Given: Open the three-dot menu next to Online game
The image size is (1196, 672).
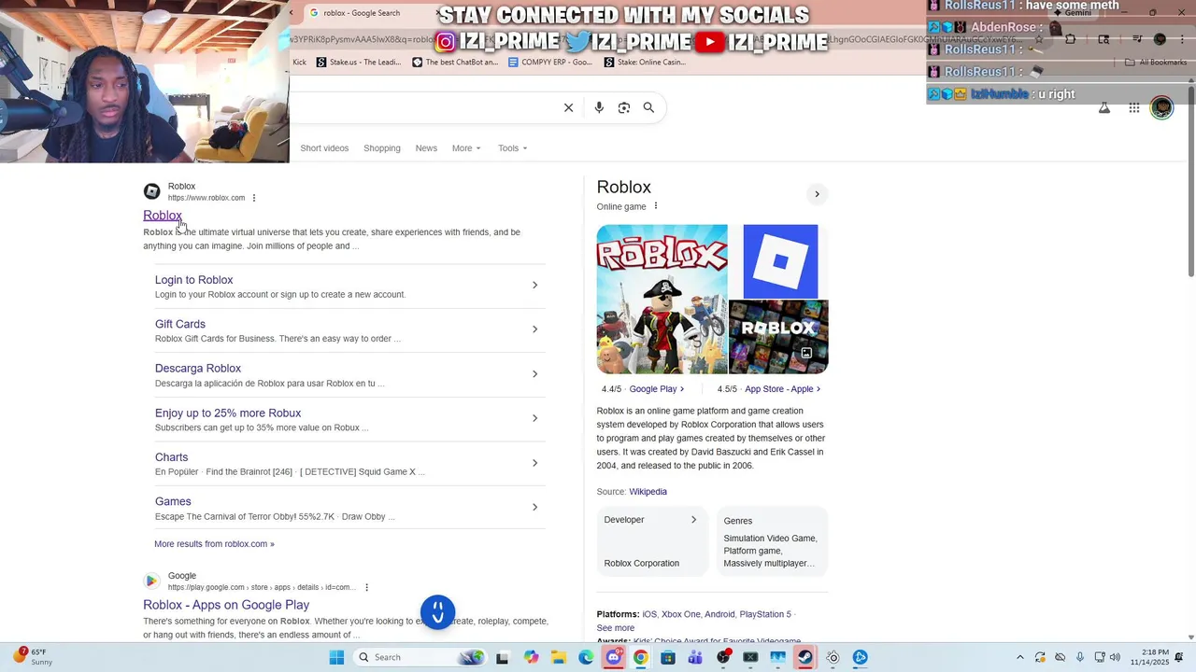Looking at the screenshot, I should (655, 206).
